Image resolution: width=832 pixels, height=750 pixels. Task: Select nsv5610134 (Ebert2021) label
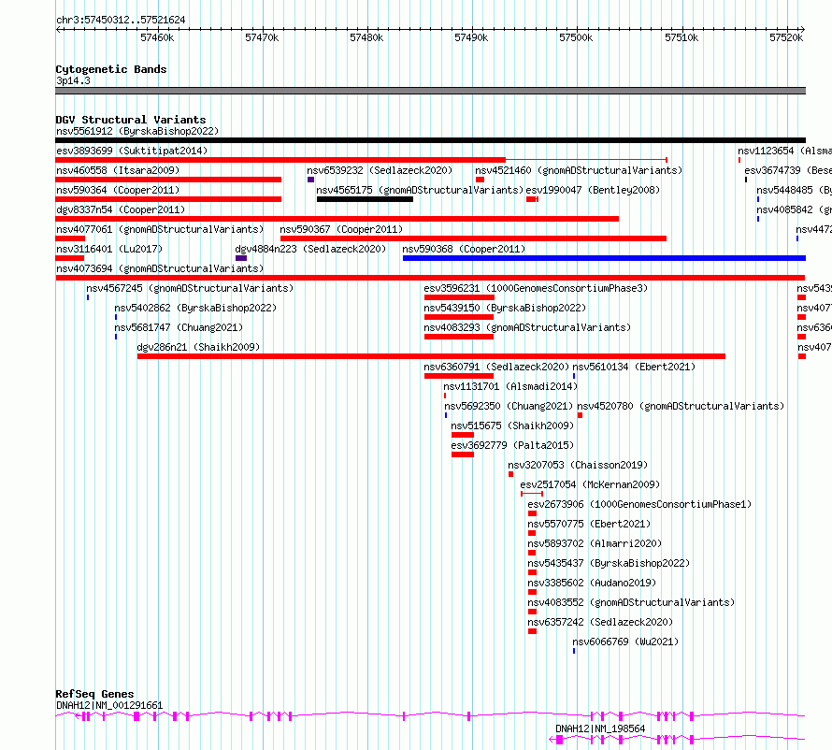coord(634,367)
